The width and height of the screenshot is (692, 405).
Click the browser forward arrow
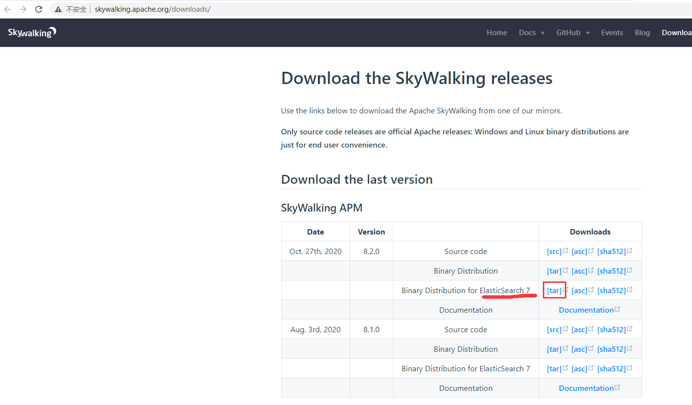[23, 9]
